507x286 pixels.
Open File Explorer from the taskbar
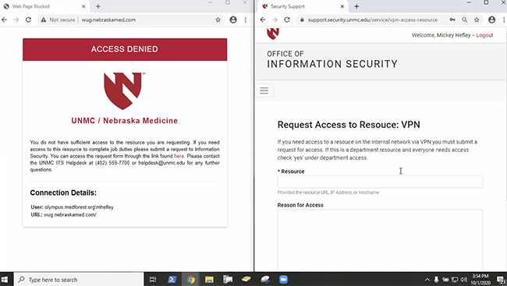coord(209,280)
